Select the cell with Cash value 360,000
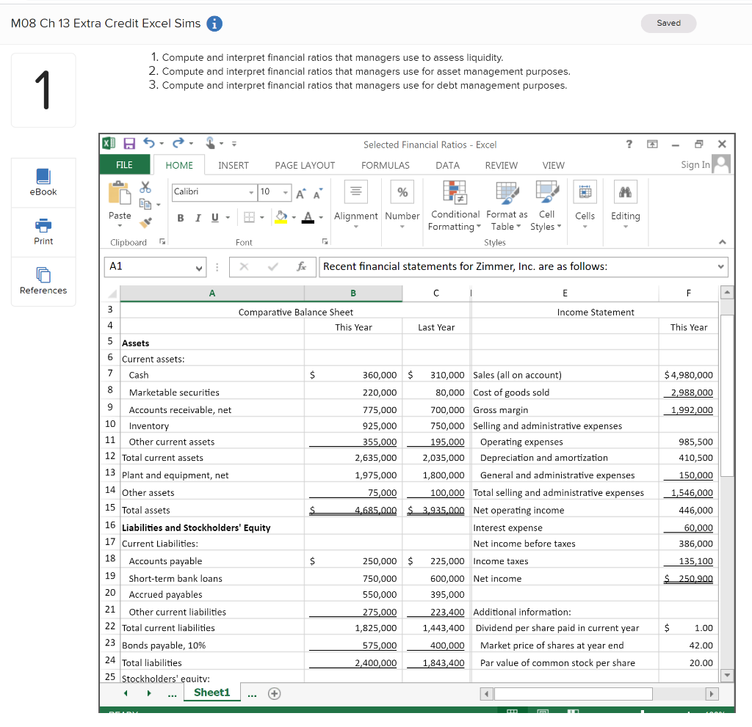Viewport: 752px width, 727px height. tap(353, 375)
